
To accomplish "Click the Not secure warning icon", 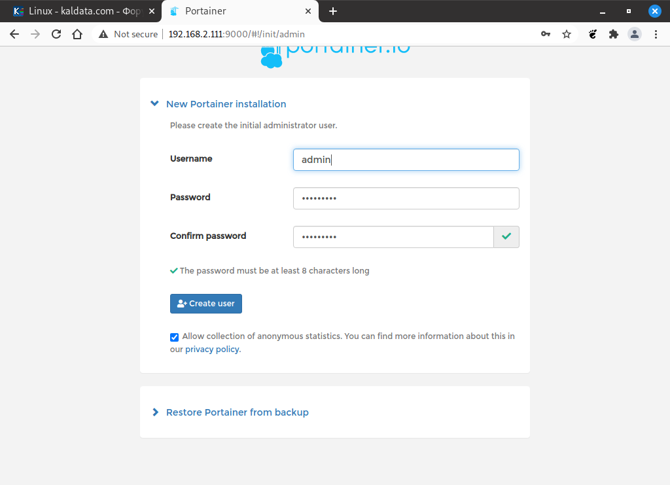I will 103,34.
